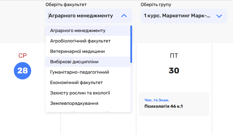Choose Землевпорядкування from the list
Screen dimensions: 233x134
tap(74, 103)
